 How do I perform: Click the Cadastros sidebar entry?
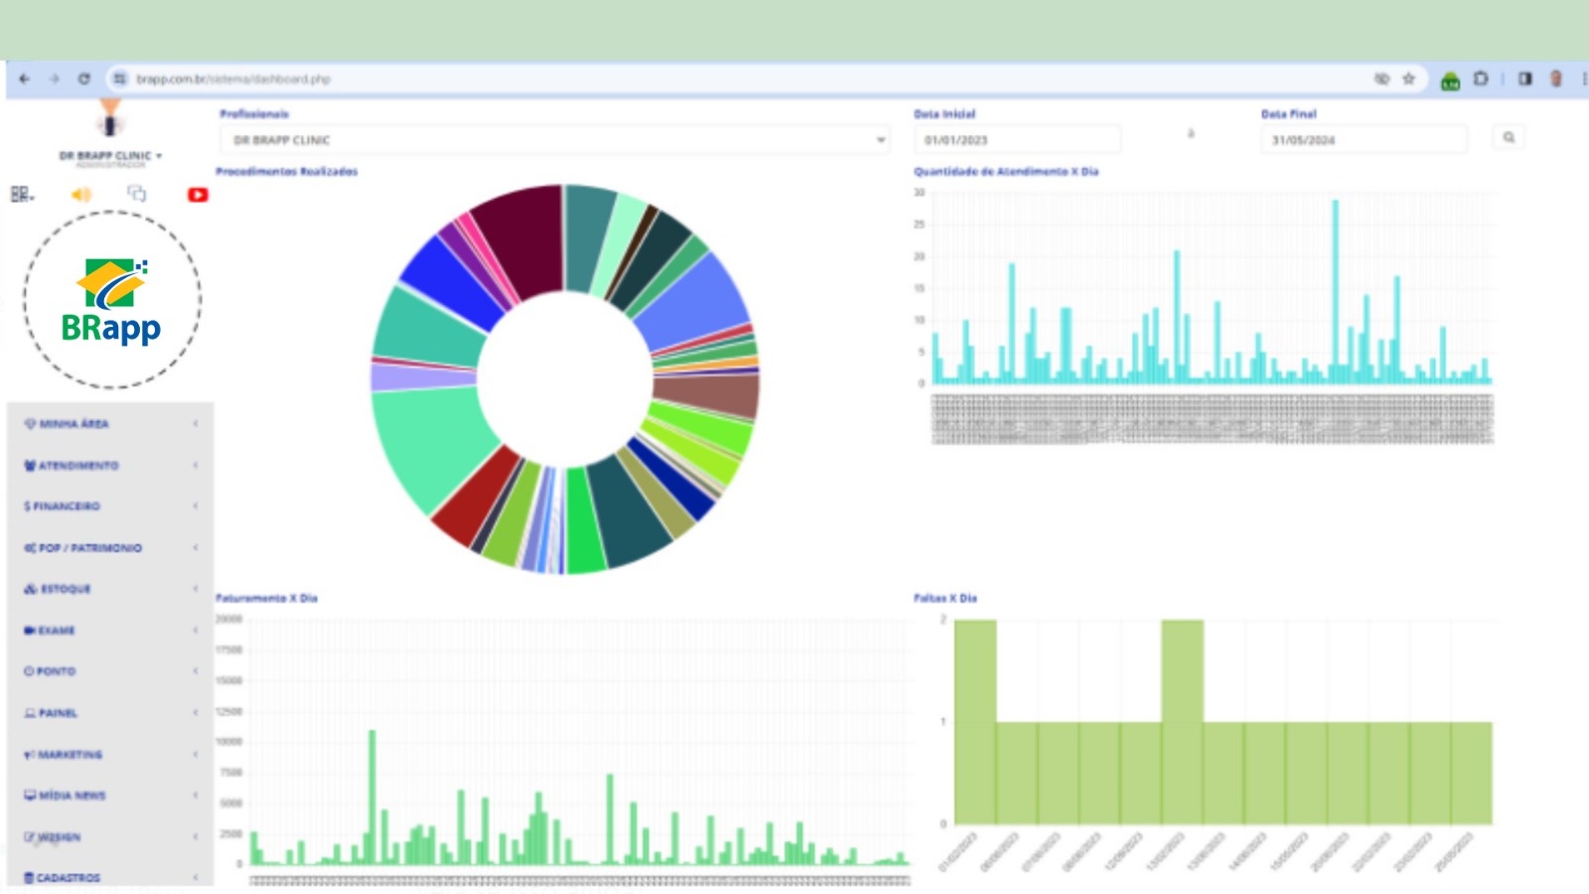point(68,878)
